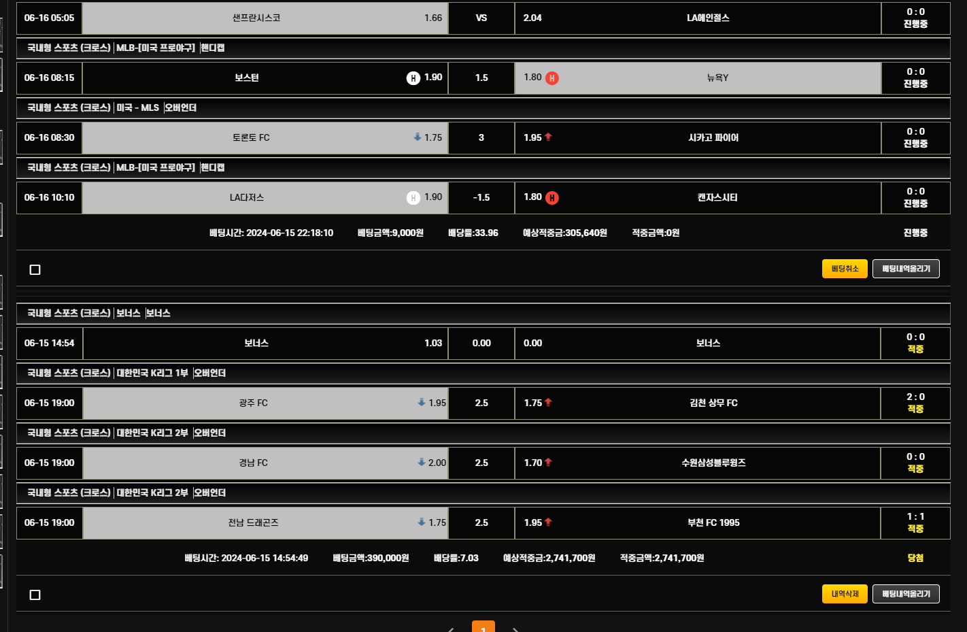This screenshot has width=967, height=632.
Task: Click the red up arrow in 시카고 파이어 cell
Action: [548, 137]
